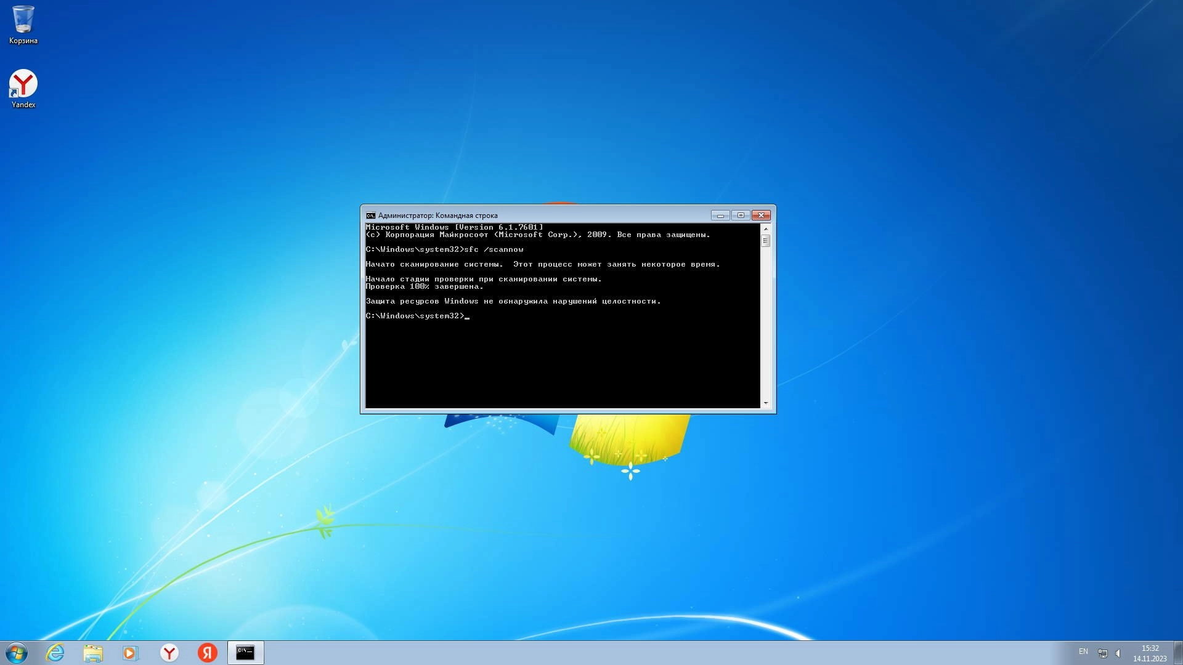Click the EN language indicator

click(x=1083, y=651)
